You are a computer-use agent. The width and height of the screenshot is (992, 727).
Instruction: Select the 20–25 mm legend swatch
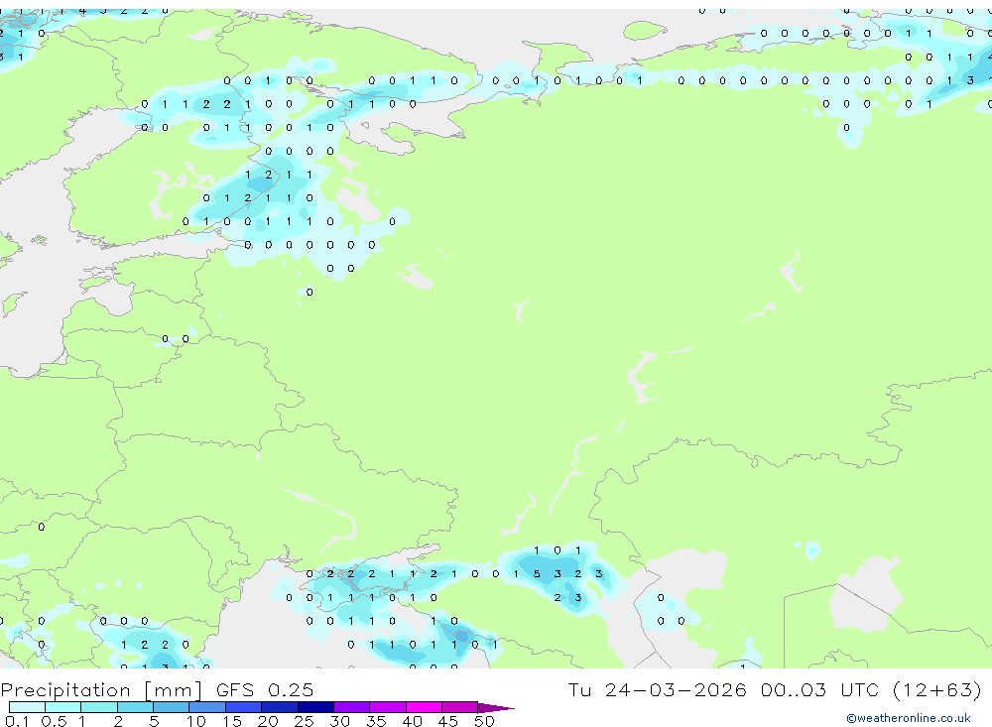(x=280, y=707)
